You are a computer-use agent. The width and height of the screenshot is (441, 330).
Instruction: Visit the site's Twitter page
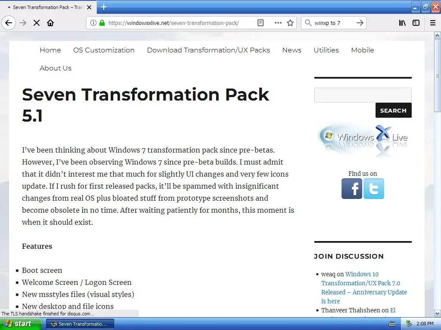tap(373, 189)
